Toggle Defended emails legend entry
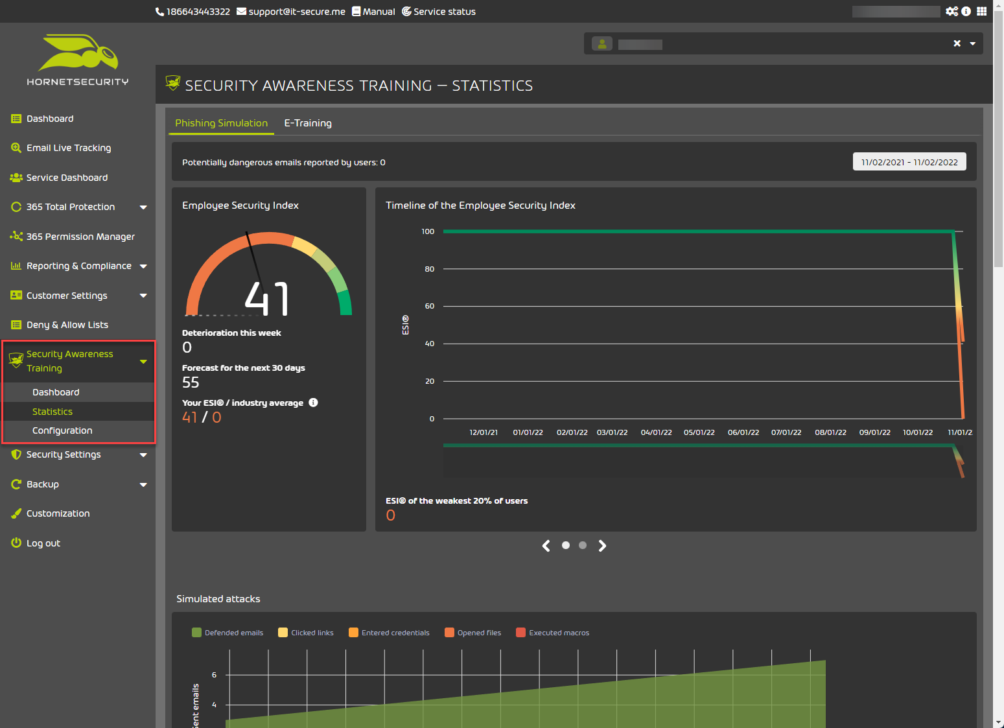Viewport: 1004px width, 728px height. click(x=228, y=633)
